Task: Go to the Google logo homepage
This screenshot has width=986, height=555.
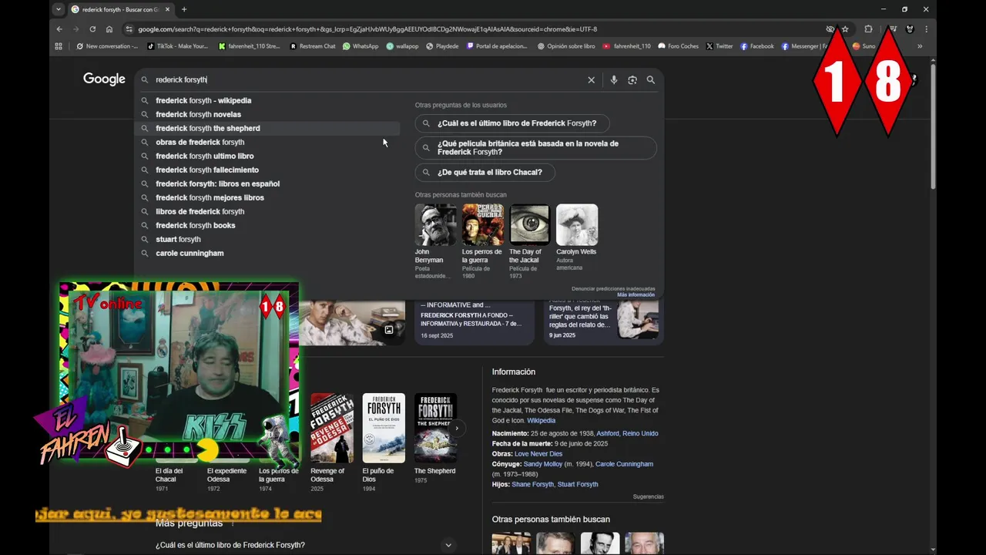Action: pyautogui.click(x=104, y=79)
